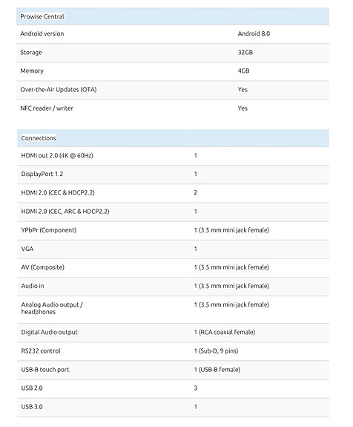Select Over-the-Air Updates (OTA) label
Image resolution: width=353 pixels, height=427 pixels.
[x=59, y=90]
